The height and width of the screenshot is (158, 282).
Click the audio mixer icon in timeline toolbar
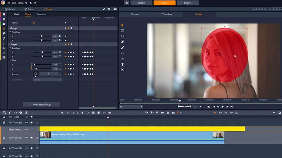pyautogui.click(x=62, y=113)
